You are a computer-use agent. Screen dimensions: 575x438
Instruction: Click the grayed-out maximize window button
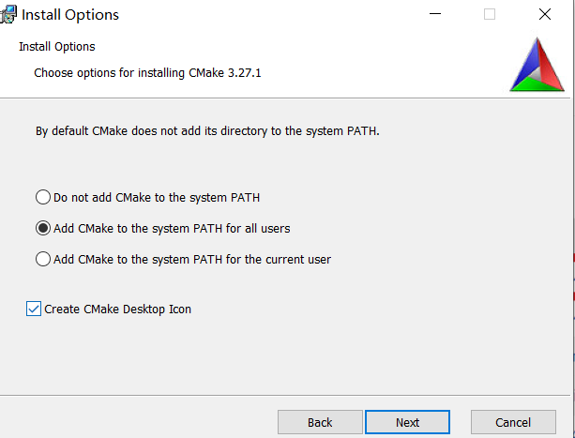[490, 14]
